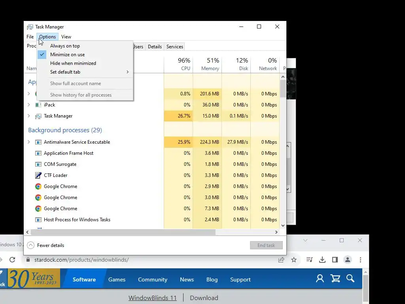The height and width of the screenshot is (304, 405).
Task: Open the Community nav link
Action: pos(153,279)
